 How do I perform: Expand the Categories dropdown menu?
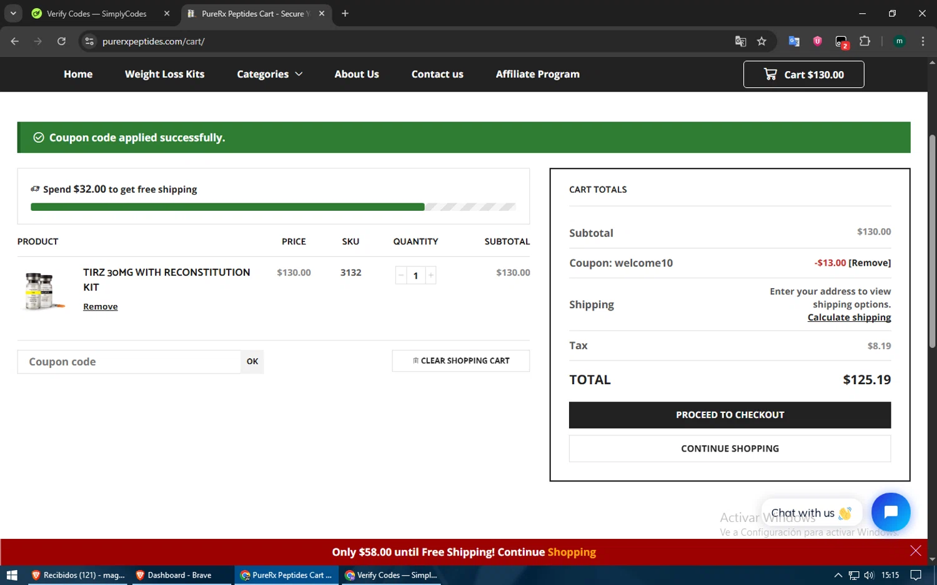(269, 74)
